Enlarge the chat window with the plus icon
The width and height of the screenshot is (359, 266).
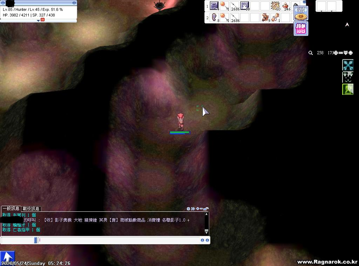tap(198, 209)
